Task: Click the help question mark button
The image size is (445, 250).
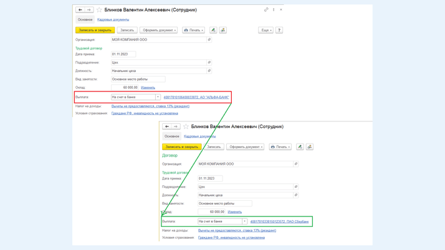Action: click(x=279, y=30)
